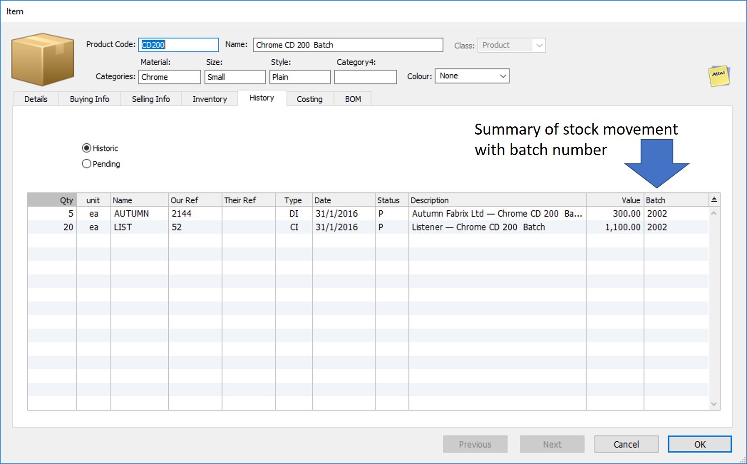Select the Buying Info tab
The width and height of the screenshot is (747, 464).
click(x=89, y=99)
